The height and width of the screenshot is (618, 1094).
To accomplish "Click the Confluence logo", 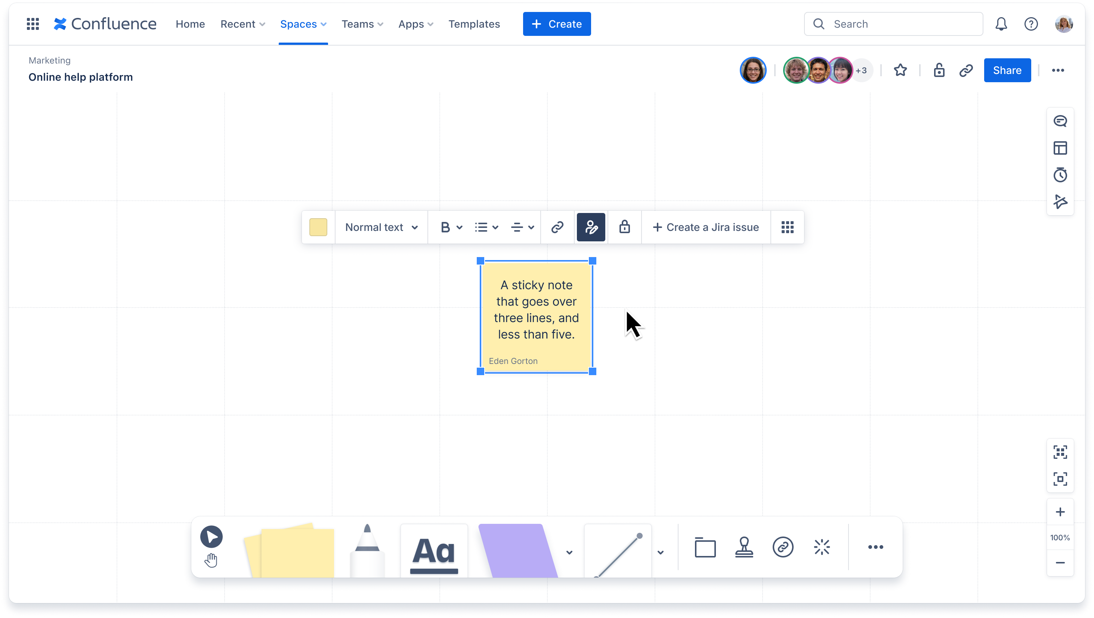I will coord(105,24).
